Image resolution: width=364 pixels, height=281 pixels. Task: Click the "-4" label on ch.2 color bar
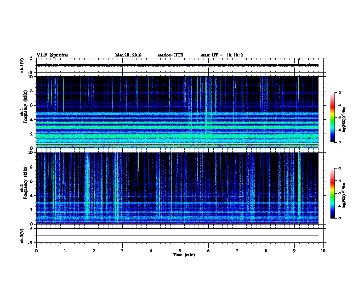pyautogui.click(x=339, y=181)
